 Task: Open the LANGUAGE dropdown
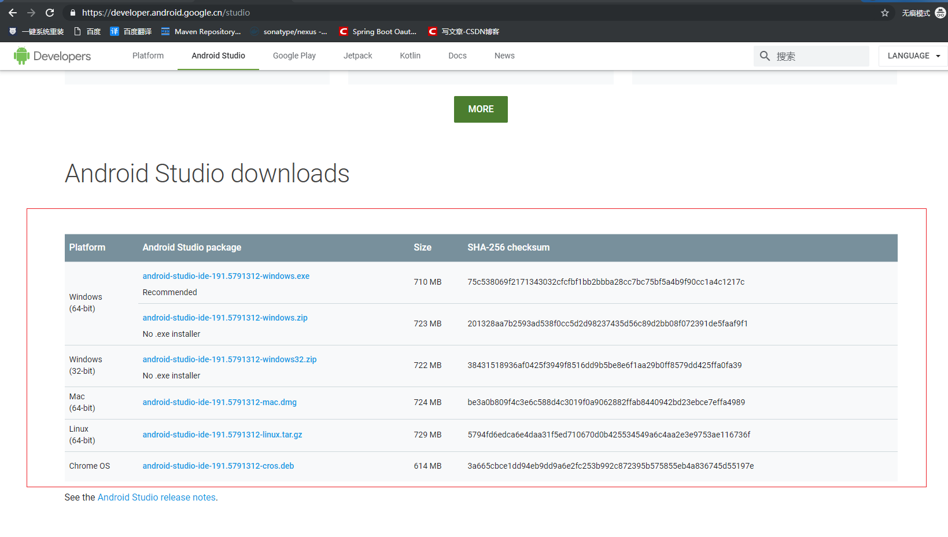click(x=913, y=56)
